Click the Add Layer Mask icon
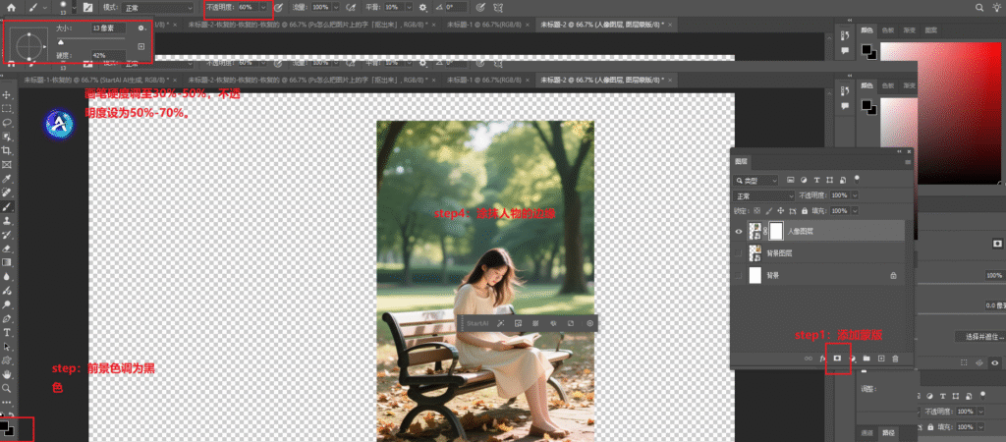This screenshot has height=442, width=1006. pyautogui.click(x=838, y=359)
